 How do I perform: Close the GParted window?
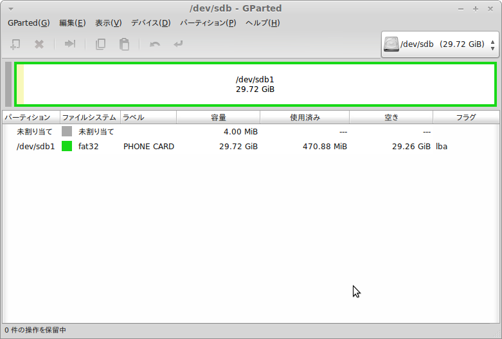490,9
